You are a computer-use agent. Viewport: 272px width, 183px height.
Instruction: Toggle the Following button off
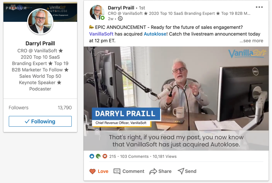40,121
